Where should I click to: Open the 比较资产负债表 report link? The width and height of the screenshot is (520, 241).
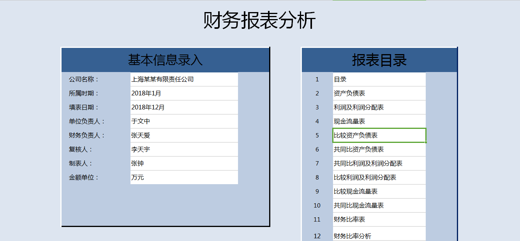[x=379, y=135]
